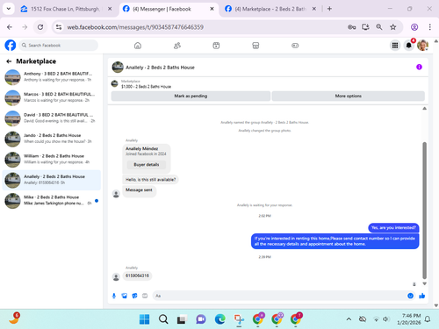Click the Mark as pending button
Viewport: 439px width, 329px height.
pos(191,96)
